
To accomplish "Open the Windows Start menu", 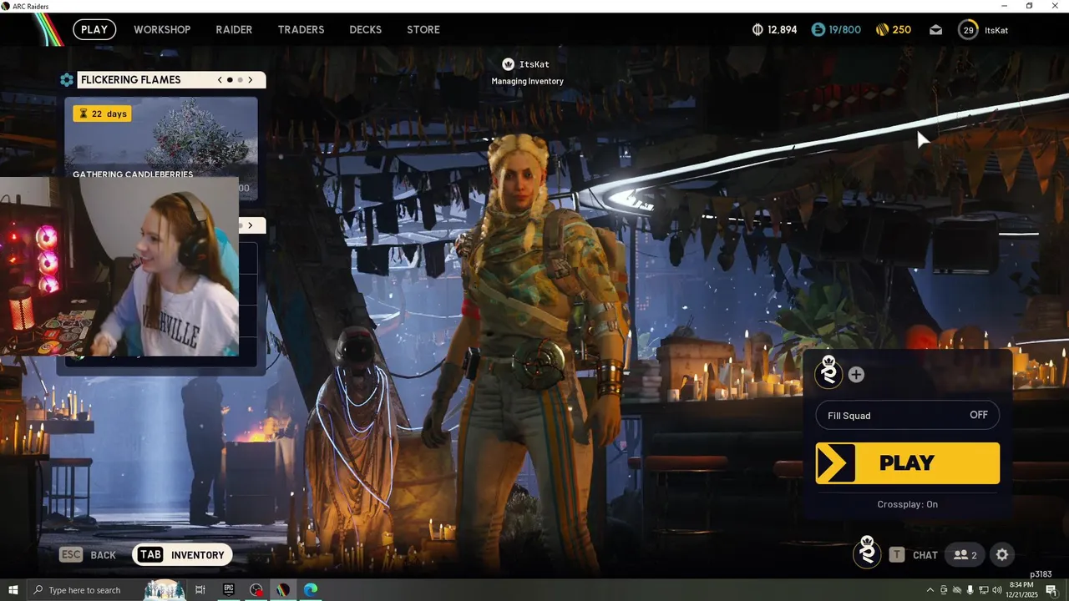I will (13, 590).
